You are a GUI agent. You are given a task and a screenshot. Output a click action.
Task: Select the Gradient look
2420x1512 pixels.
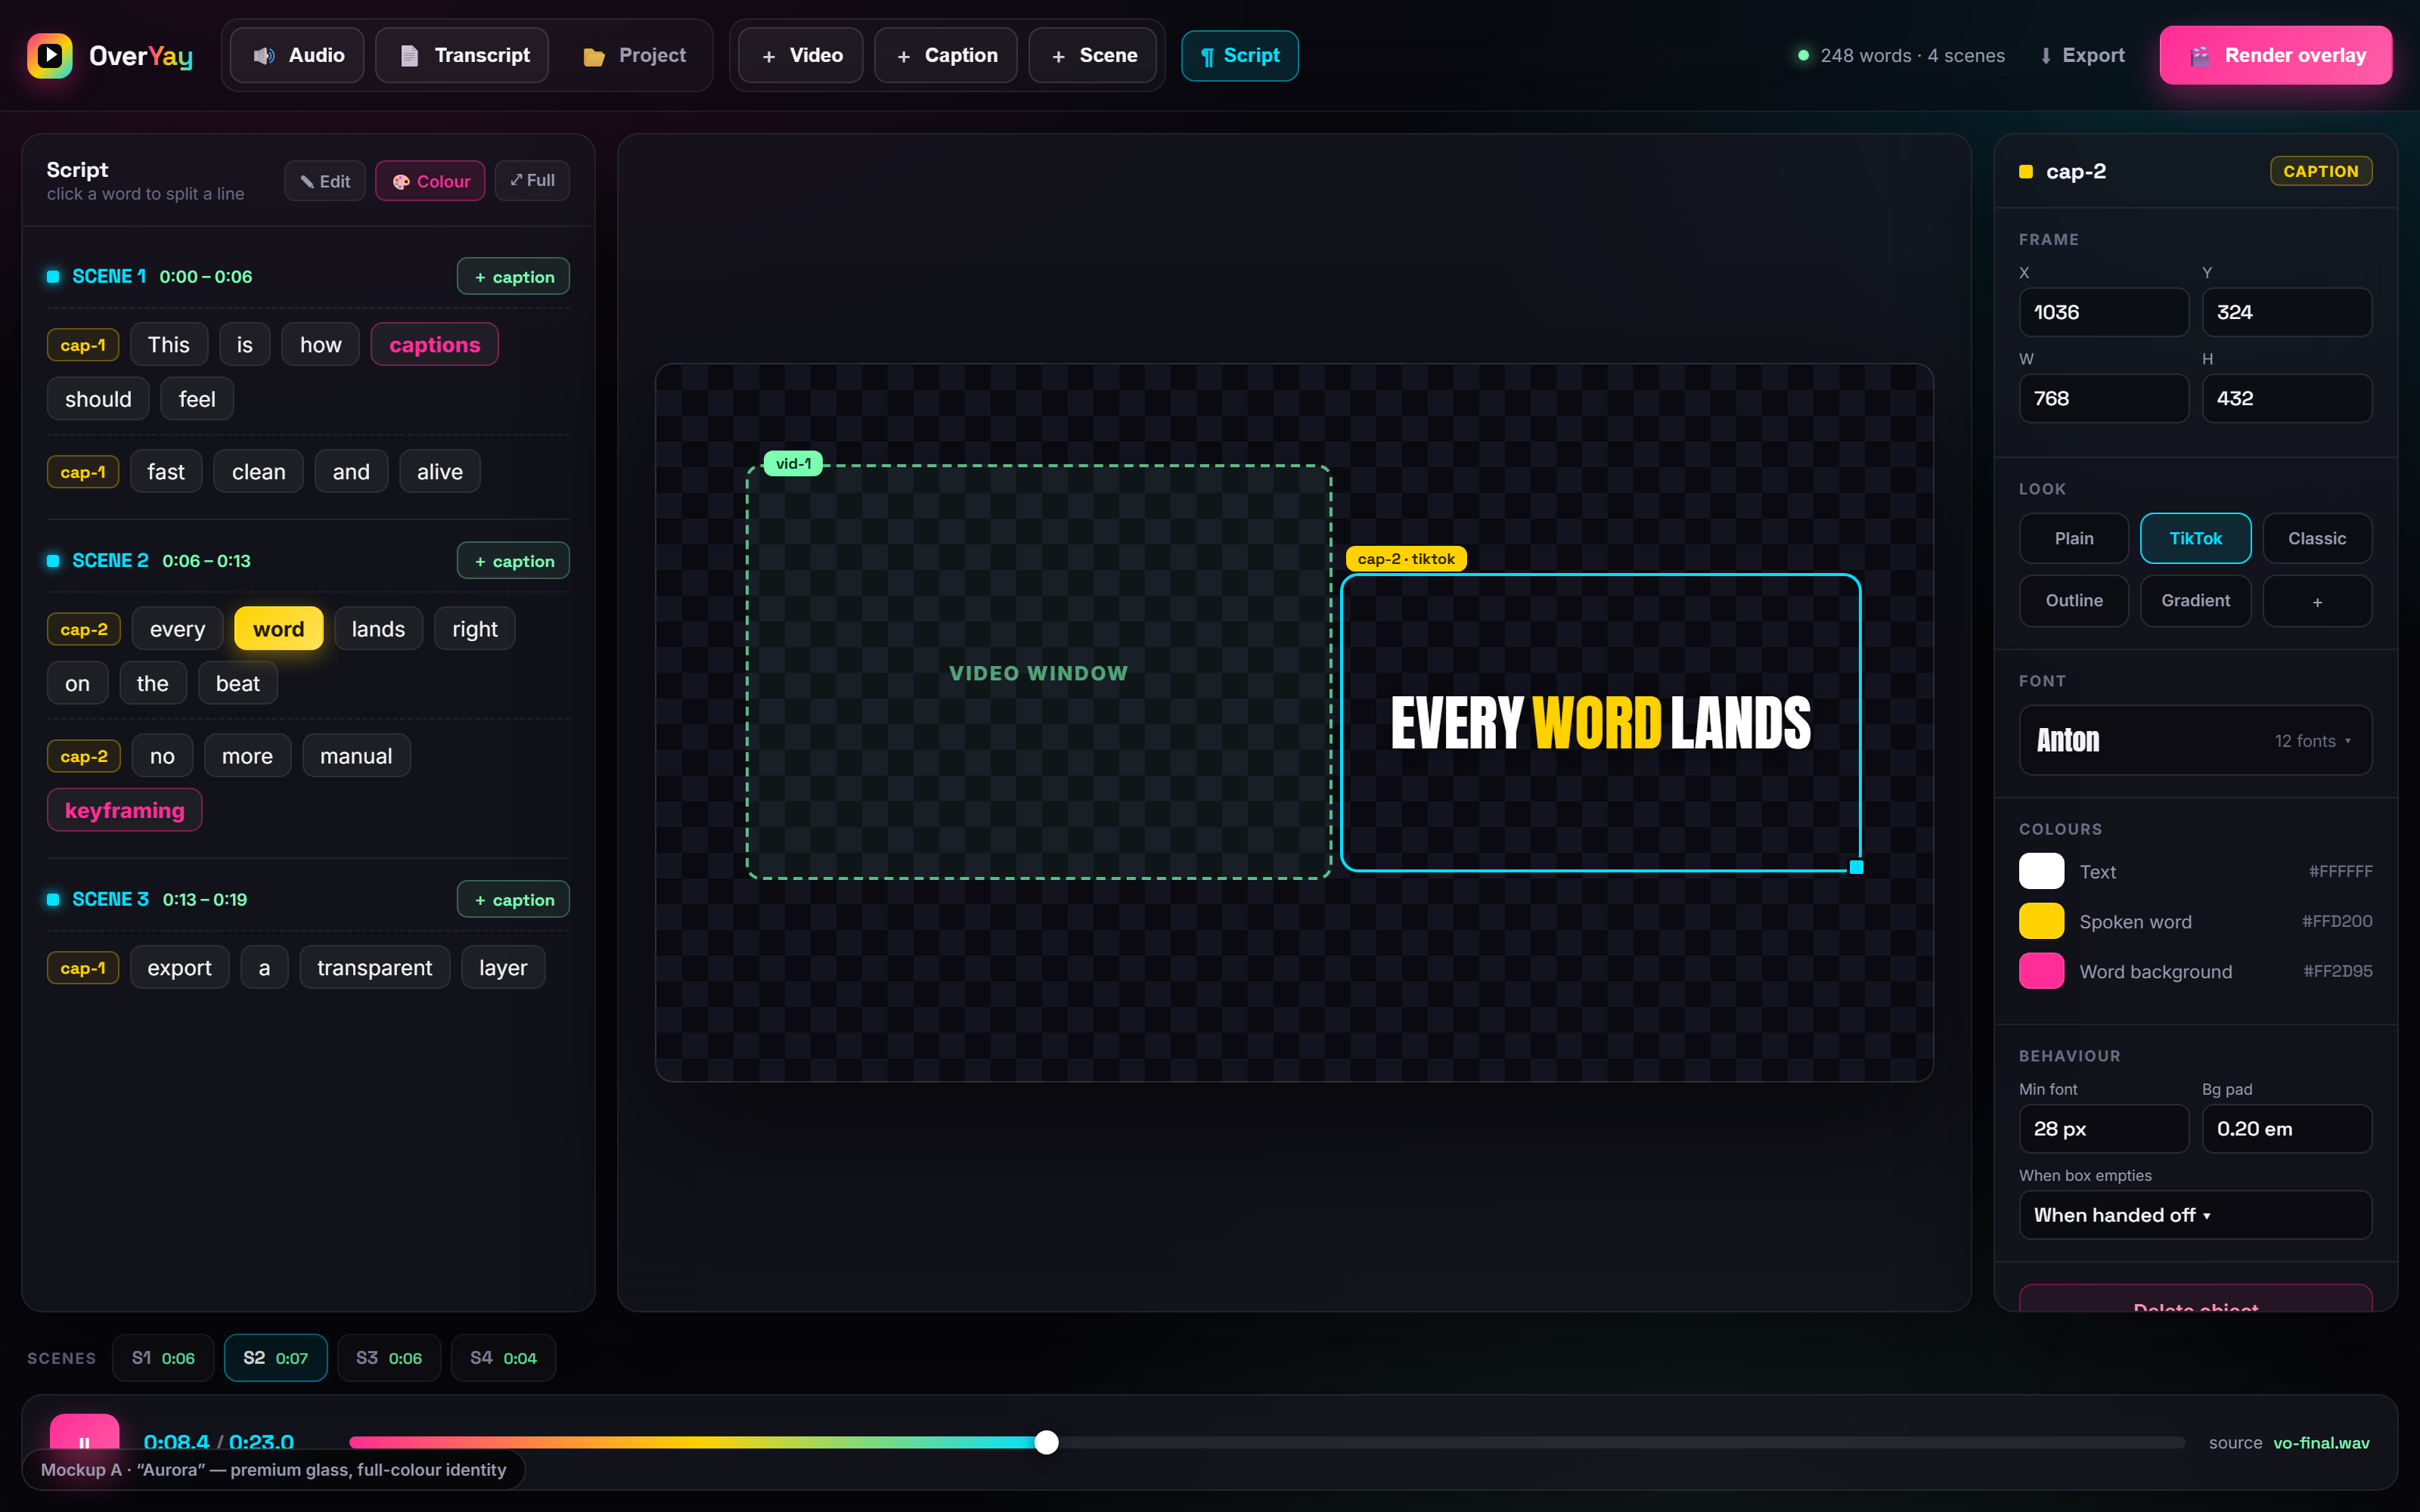(x=2195, y=601)
